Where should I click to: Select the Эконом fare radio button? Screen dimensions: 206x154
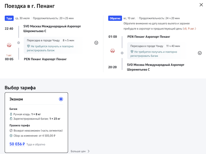click(61, 99)
